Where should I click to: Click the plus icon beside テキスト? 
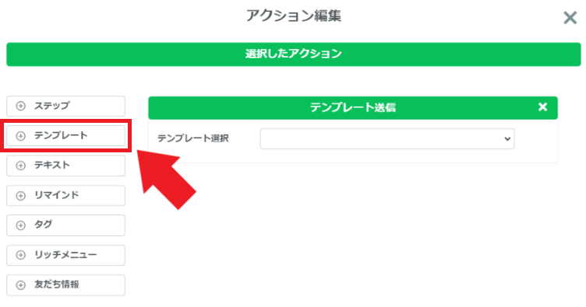click(x=20, y=166)
